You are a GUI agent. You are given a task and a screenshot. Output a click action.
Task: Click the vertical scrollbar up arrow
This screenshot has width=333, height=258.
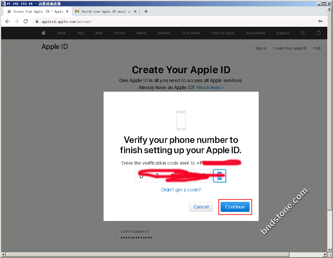[329, 9]
